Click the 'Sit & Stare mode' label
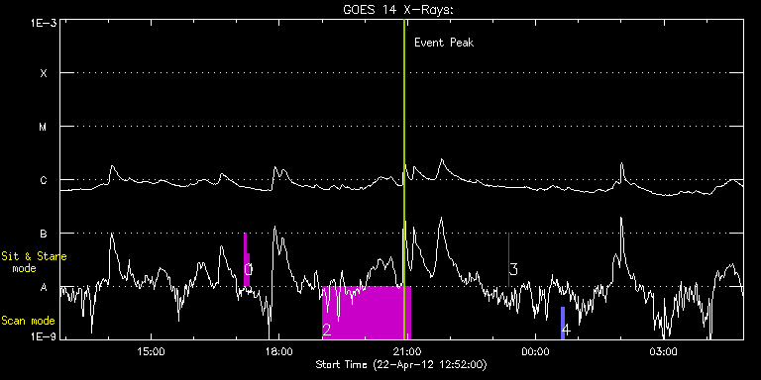The height and width of the screenshot is (380, 761). tap(34, 261)
